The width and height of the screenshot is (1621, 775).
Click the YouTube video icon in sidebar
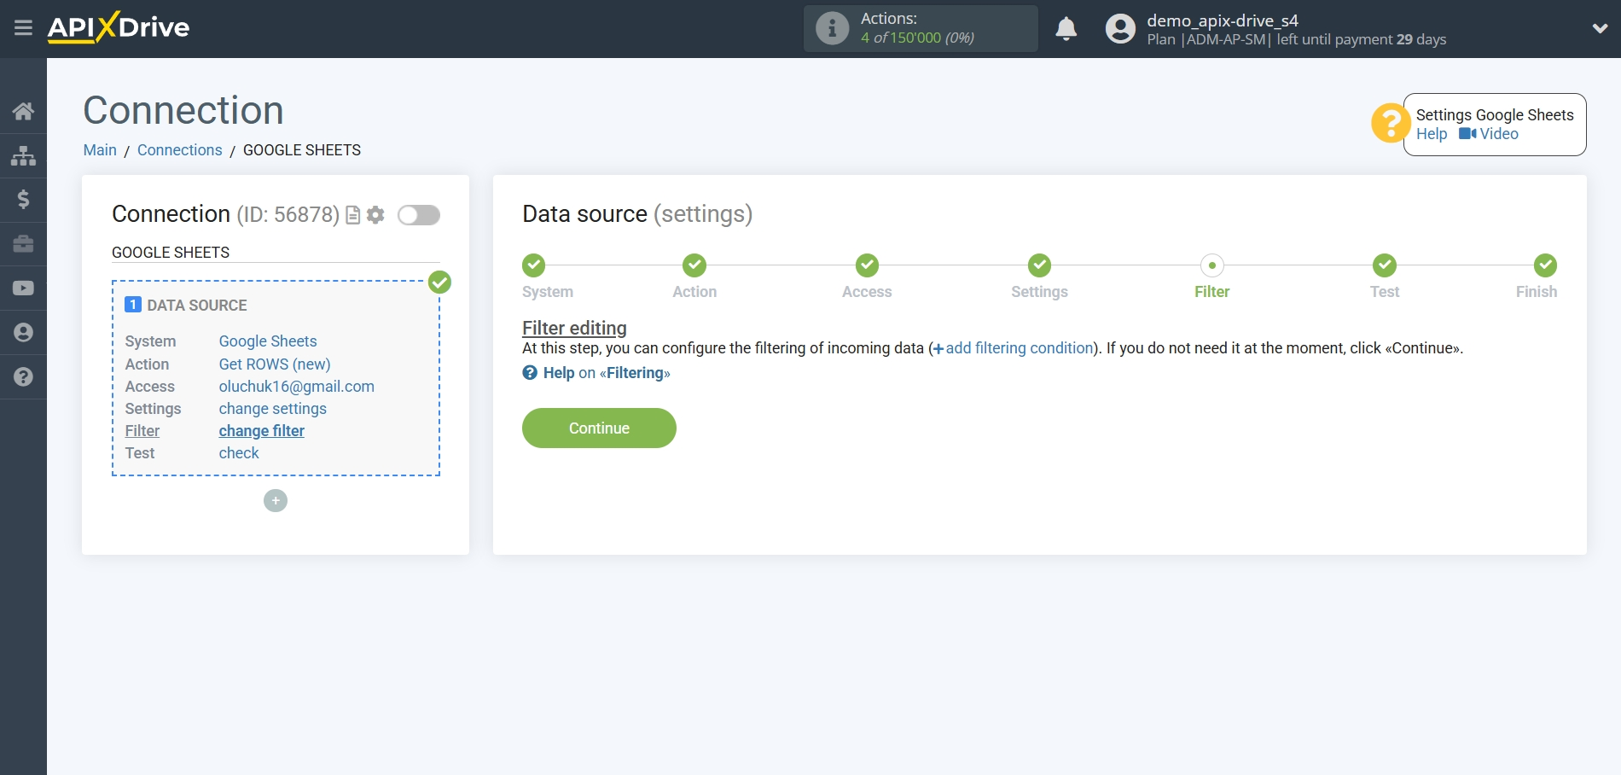pos(23,288)
